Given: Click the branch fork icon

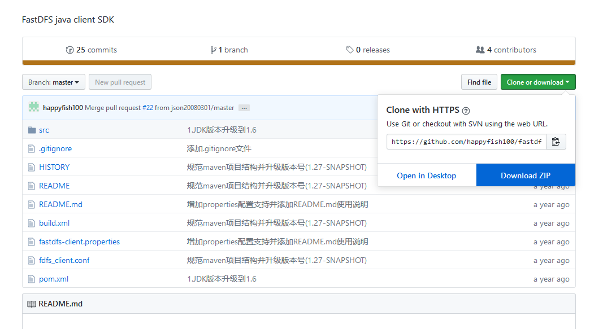Looking at the screenshot, I should click(213, 50).
